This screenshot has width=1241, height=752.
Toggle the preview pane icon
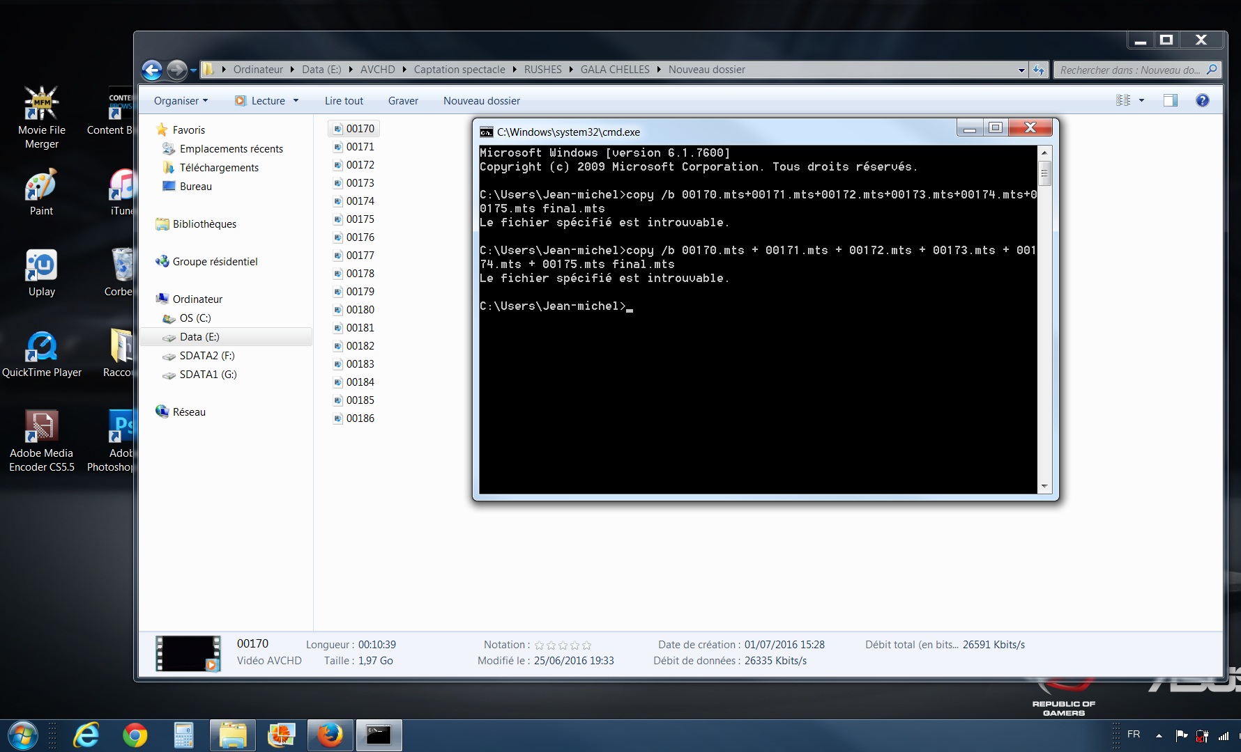tap(1171, 100)
